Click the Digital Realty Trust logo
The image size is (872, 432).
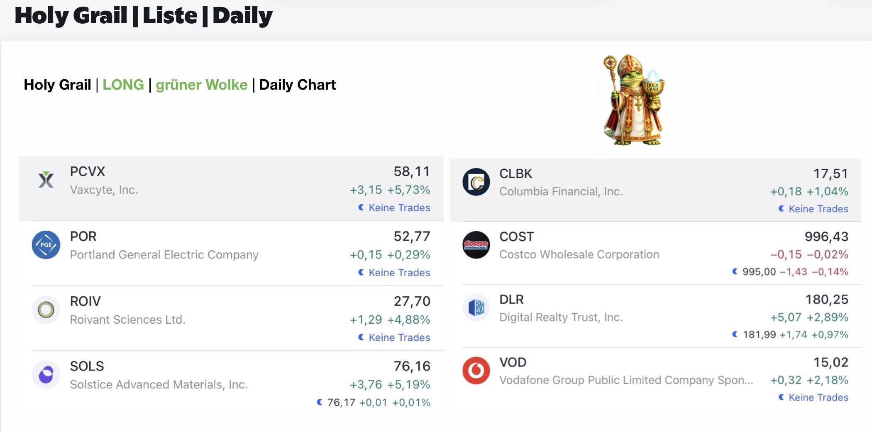point(476,308)
